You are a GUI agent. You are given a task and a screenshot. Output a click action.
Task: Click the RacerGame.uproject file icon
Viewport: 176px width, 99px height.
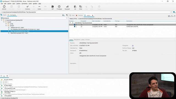[9, 33]
